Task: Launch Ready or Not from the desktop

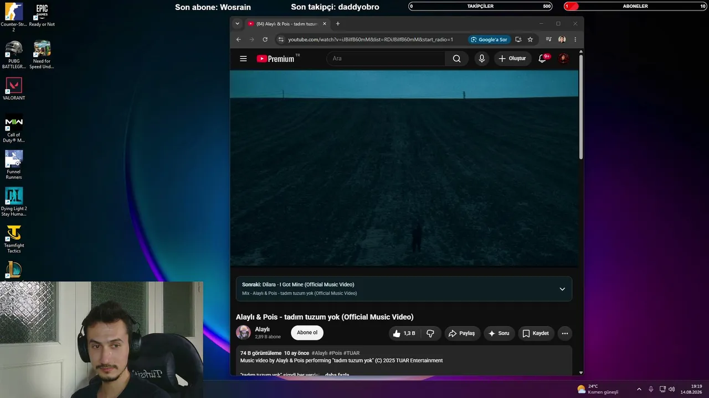Action: pyautogui.click(x=42, y=15)
